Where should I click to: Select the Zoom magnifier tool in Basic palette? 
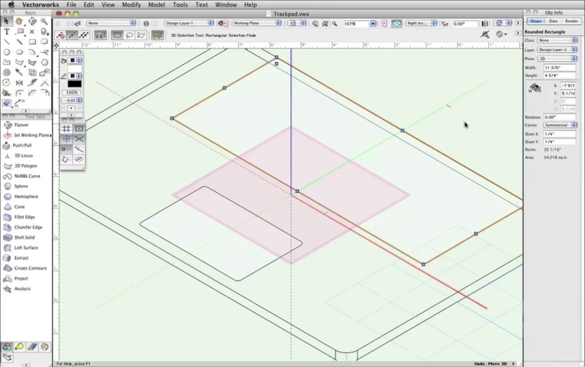coord(44,21)
